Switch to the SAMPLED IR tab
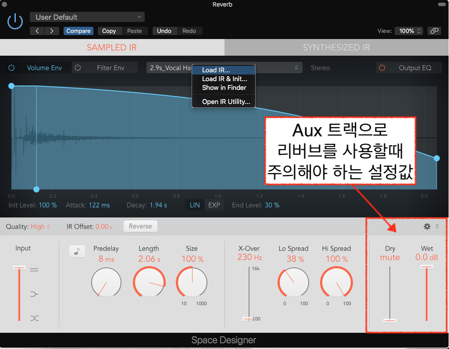The image size is (449, 349). coord(112,47)
